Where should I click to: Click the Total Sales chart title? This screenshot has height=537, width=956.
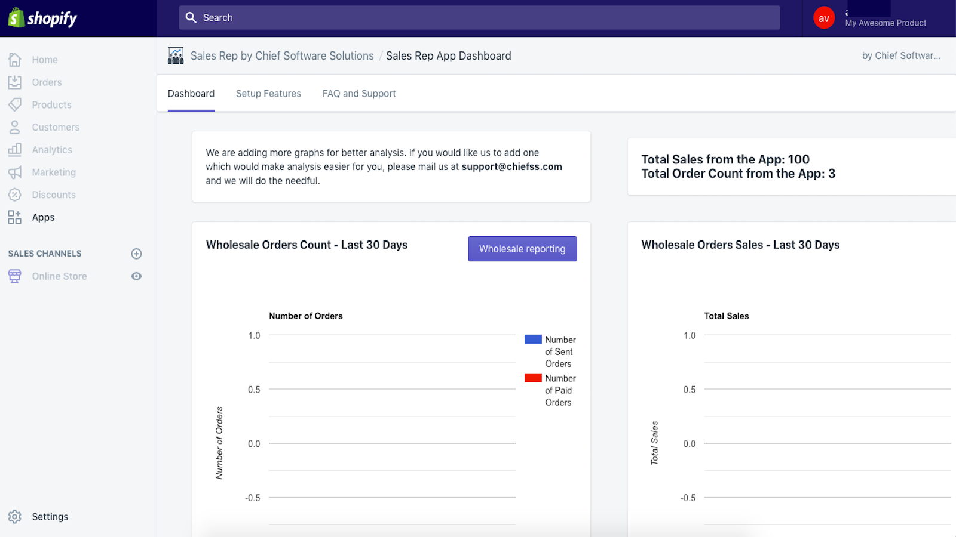click(727, 316)
